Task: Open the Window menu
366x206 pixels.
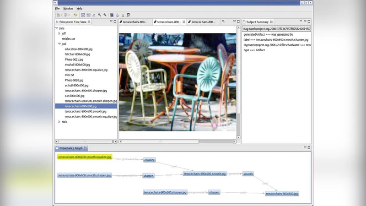Action: [68, 8]
